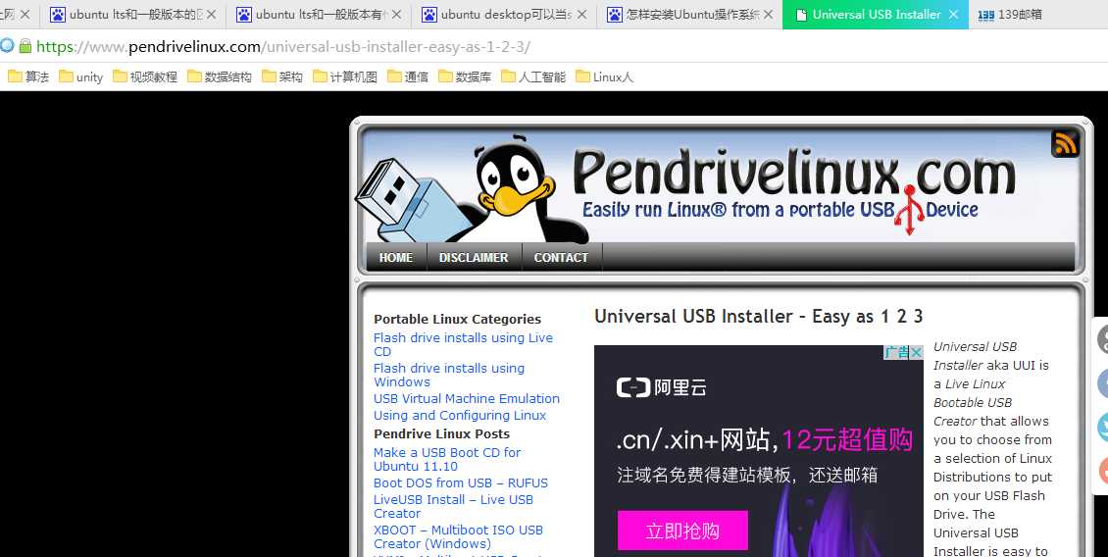The height and width of the screenshot is (557, 1108).
Task: Open 'Flash drive installs using Live CD' link
Action: coord(463,345)
